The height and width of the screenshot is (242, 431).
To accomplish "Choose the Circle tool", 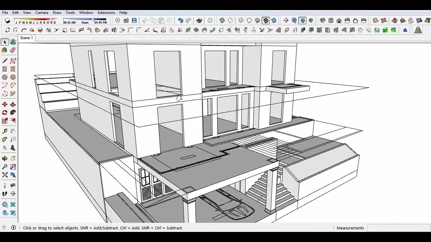I will coord(5,77).
